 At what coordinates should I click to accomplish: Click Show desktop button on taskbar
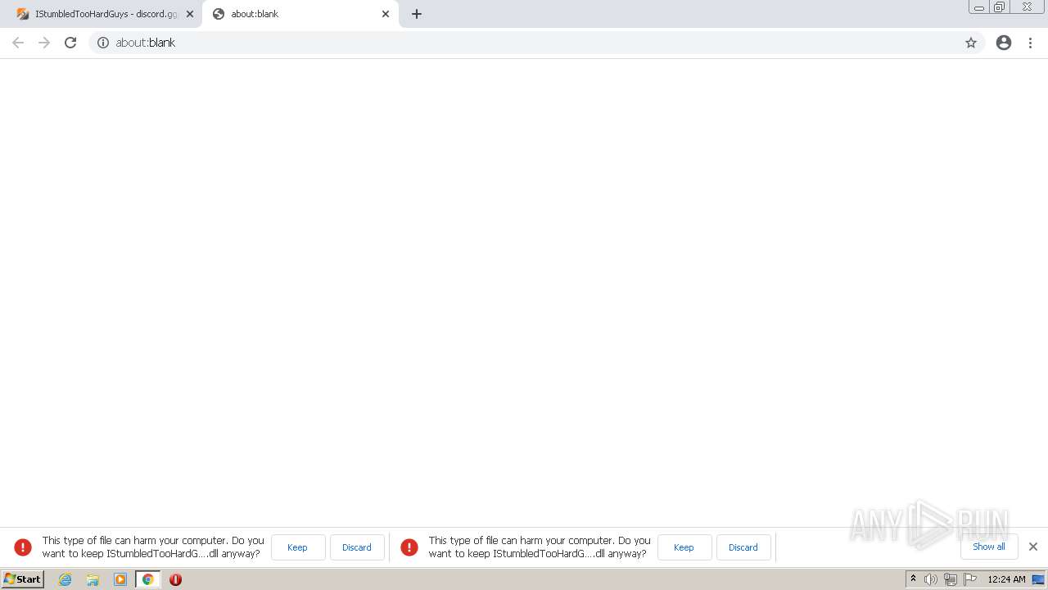click(x=1039, y=579)
